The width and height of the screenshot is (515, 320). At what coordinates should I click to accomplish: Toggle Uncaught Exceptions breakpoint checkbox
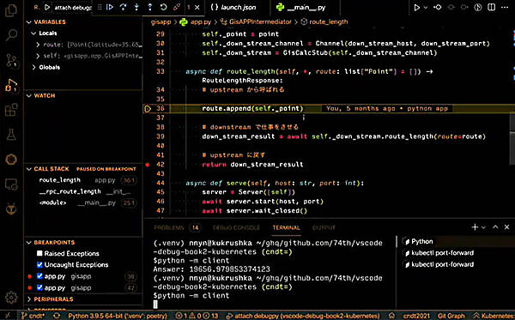pos(39,264)
